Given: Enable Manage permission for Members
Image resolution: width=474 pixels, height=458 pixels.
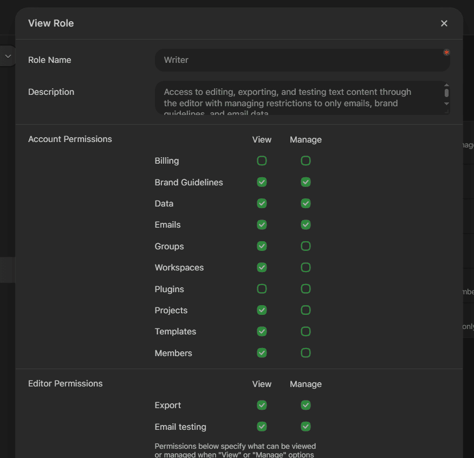Looking at the screenshot, I should click(306, 353).
